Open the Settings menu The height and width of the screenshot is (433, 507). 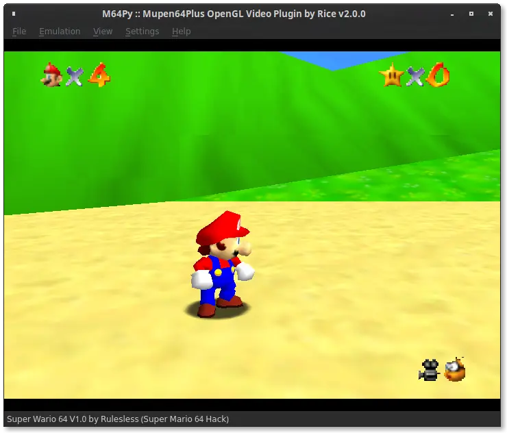point(142,32)
